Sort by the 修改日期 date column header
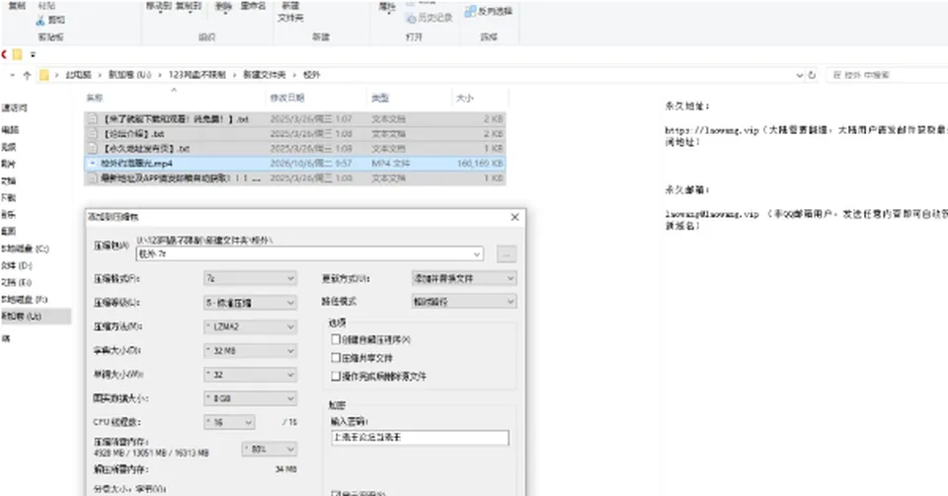This screenshot has height=496, width=948. point(286,98)
